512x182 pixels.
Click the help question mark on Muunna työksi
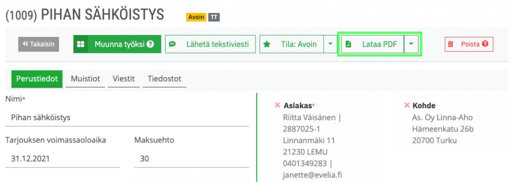pyautogui.click(x=150, y=44)
